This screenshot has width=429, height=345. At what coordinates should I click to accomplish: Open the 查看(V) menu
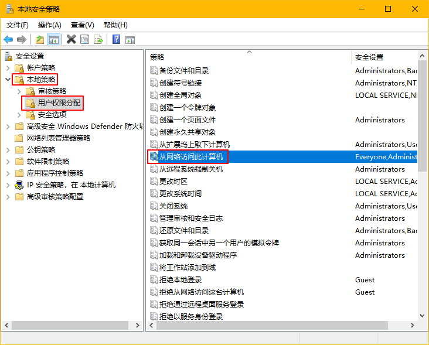83,25
